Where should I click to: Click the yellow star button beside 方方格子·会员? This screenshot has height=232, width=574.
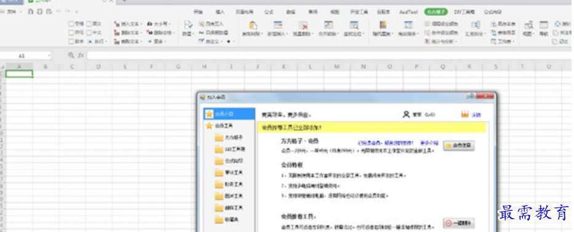coord(459,145)
